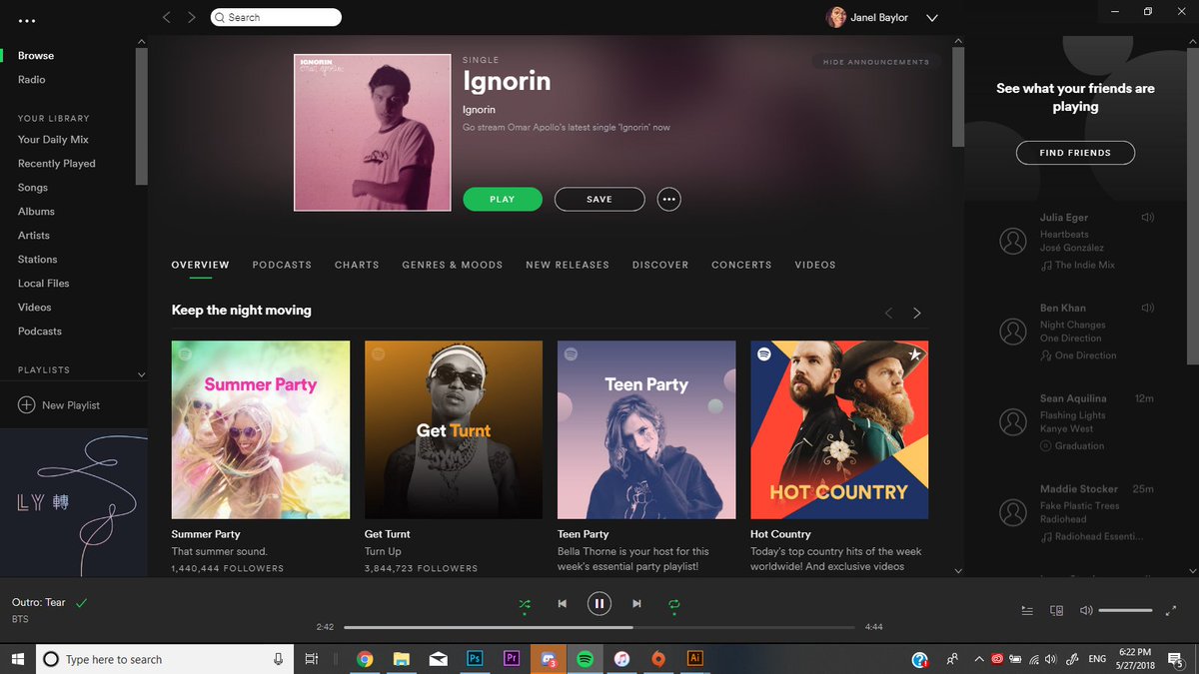
Task: Open the play queue icon
Action: pyautogui.click(x=1028, y=610)
